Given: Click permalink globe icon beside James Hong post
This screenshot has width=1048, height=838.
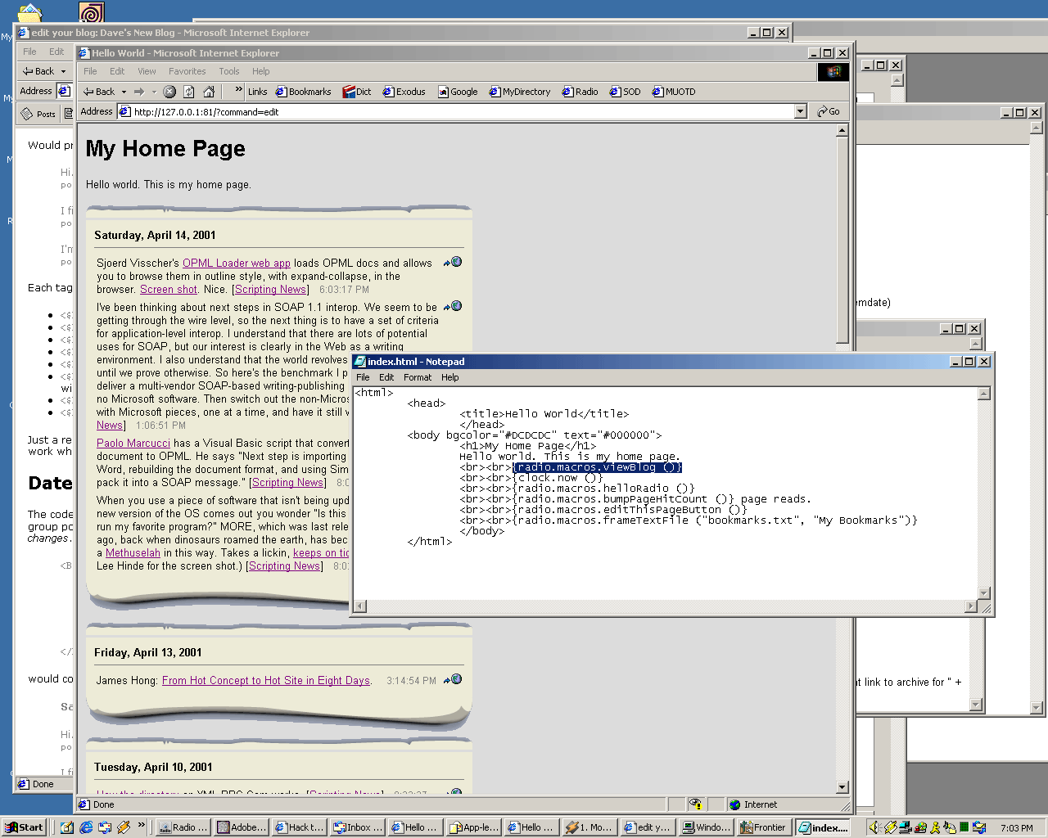Looking at the screenshot, I should (x=454, y=680).
